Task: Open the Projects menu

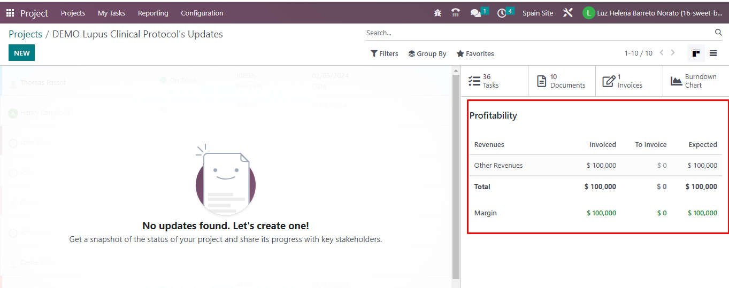Action: point(73,13)
